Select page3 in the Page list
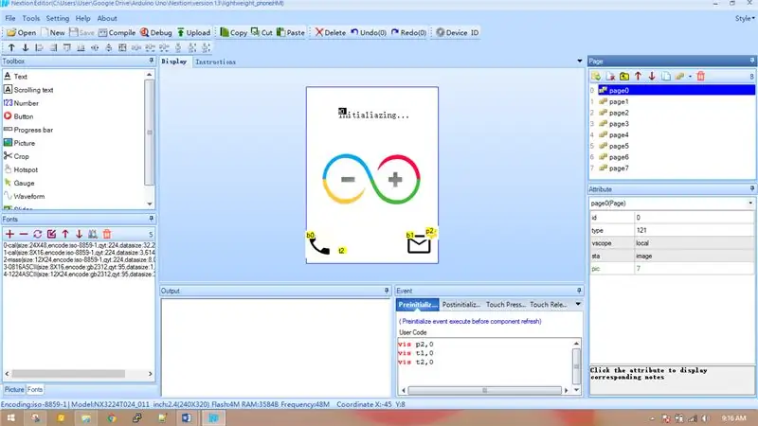 click(619, 124)
